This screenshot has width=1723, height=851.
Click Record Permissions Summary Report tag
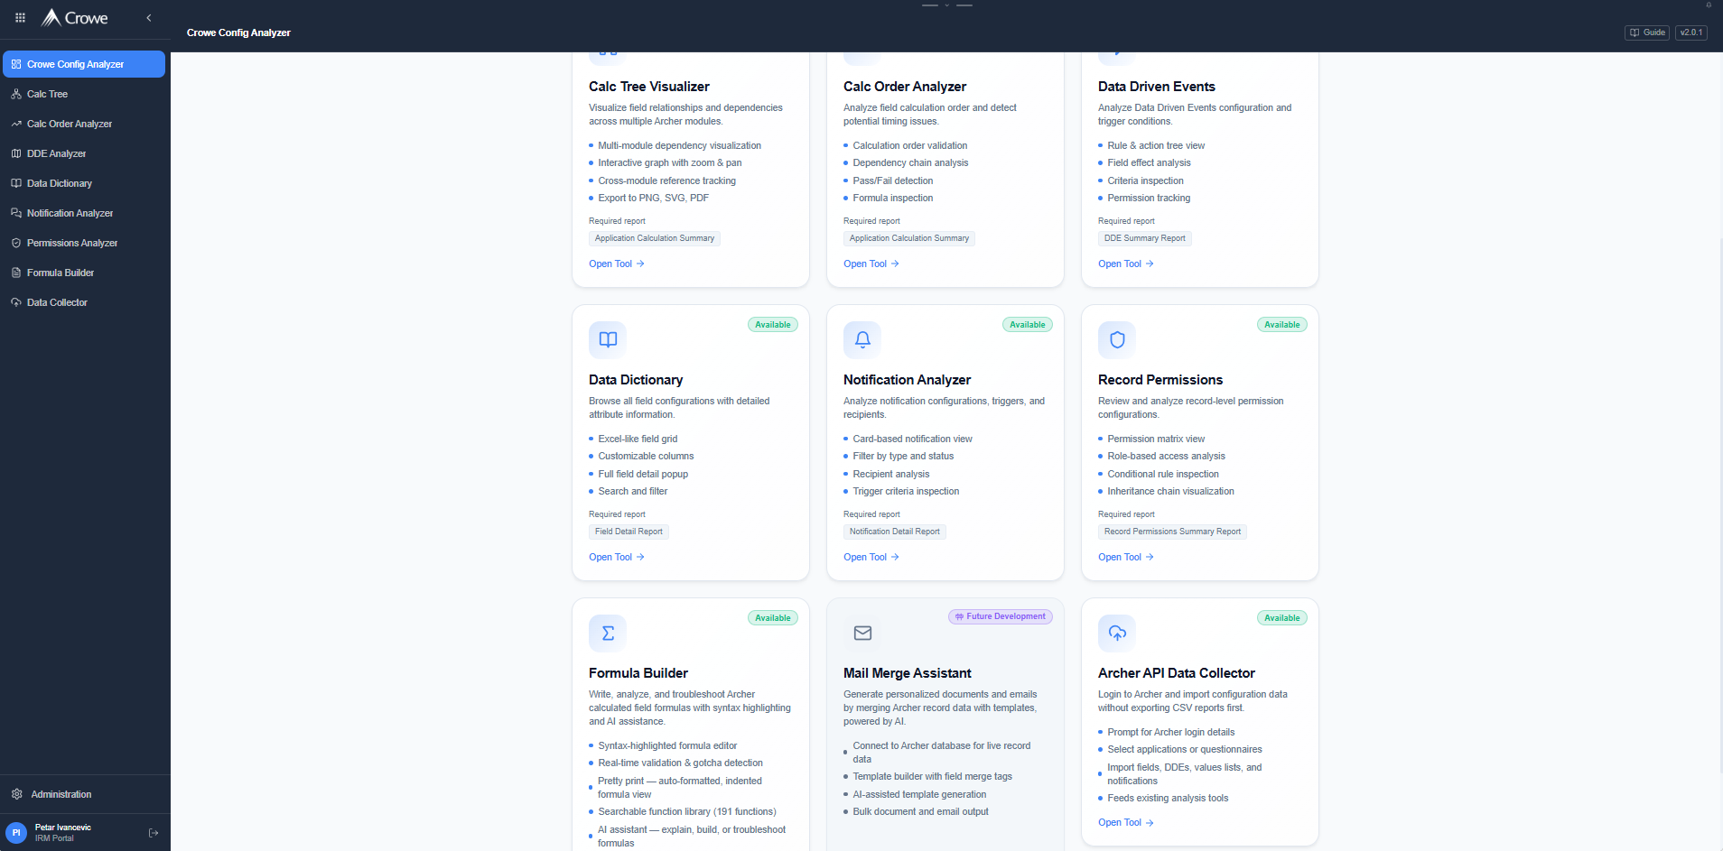[1172, 532]
